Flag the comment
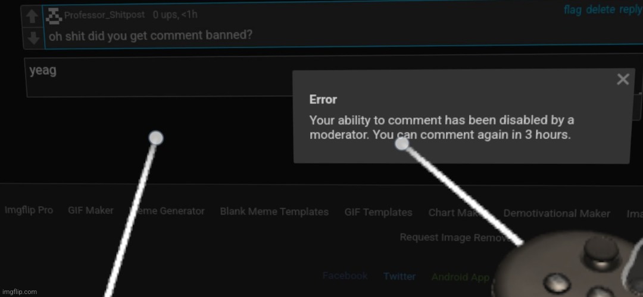 click(x=573, y=10)
